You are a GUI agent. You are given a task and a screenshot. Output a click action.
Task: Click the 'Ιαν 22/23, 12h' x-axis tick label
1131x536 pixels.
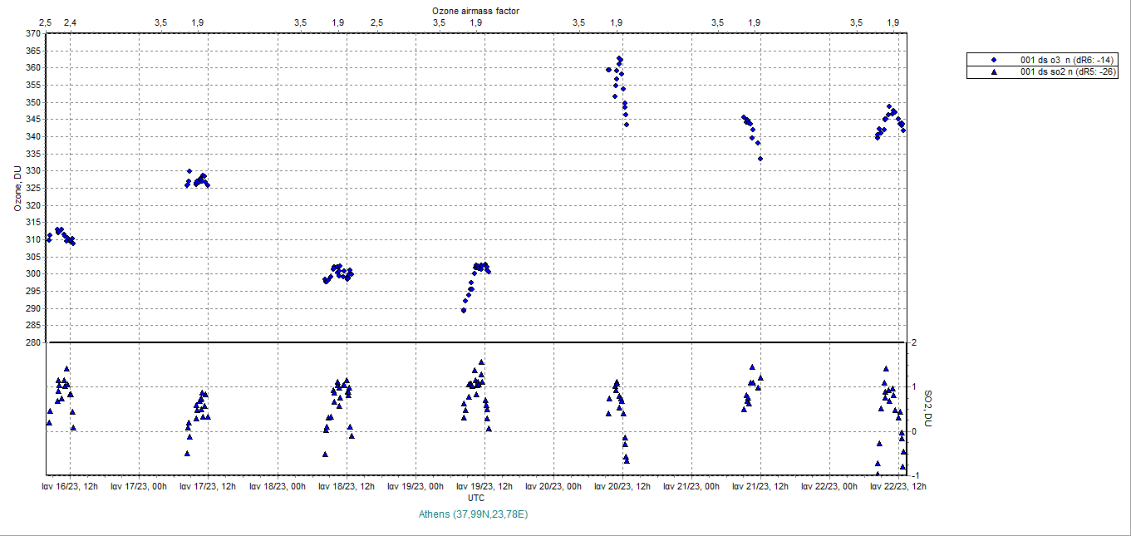point(899,487)
